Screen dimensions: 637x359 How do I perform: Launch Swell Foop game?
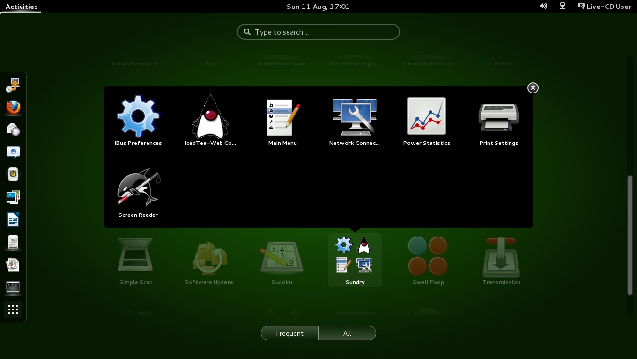point(428,261)
